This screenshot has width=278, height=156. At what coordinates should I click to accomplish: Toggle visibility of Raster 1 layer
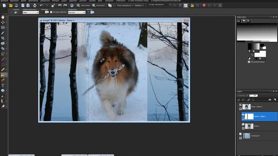[243, 128]
